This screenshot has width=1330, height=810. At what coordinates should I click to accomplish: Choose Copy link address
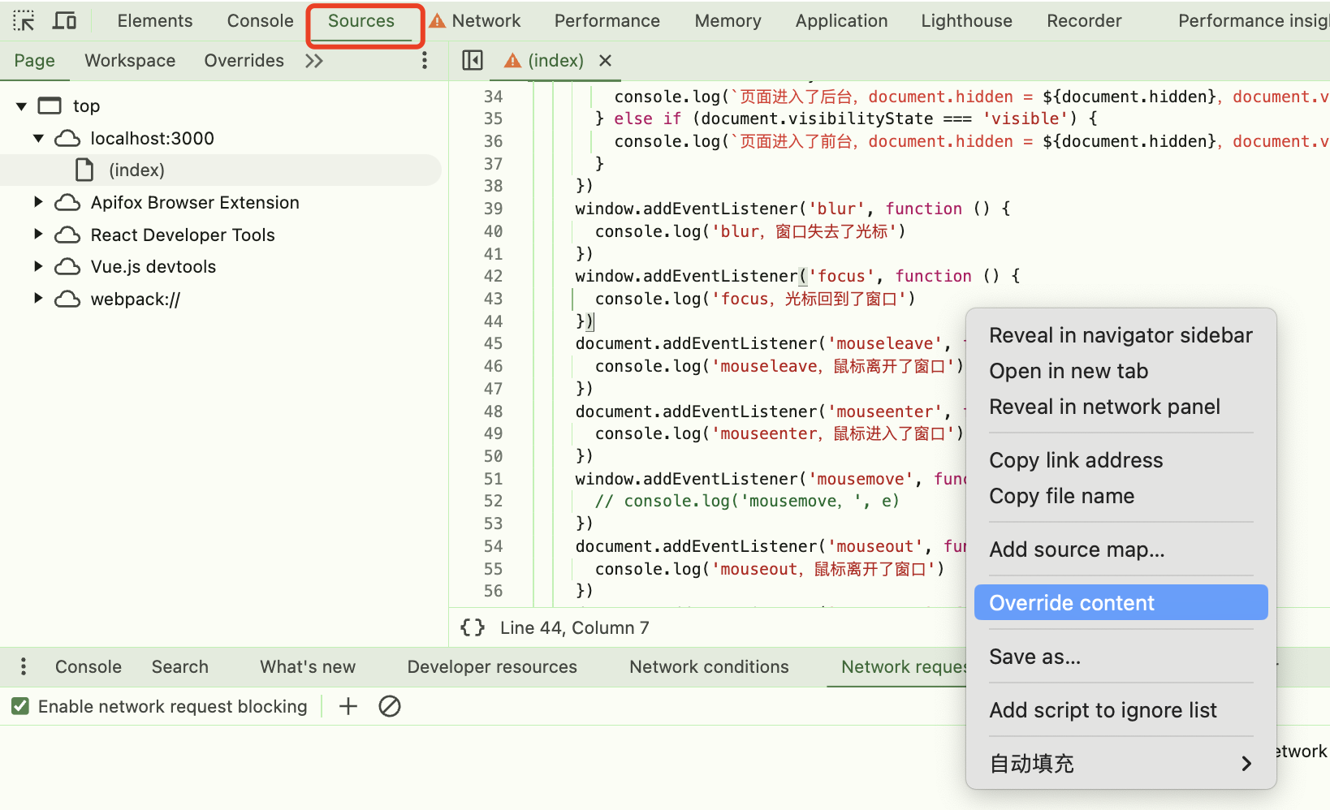click(1121, 460)
